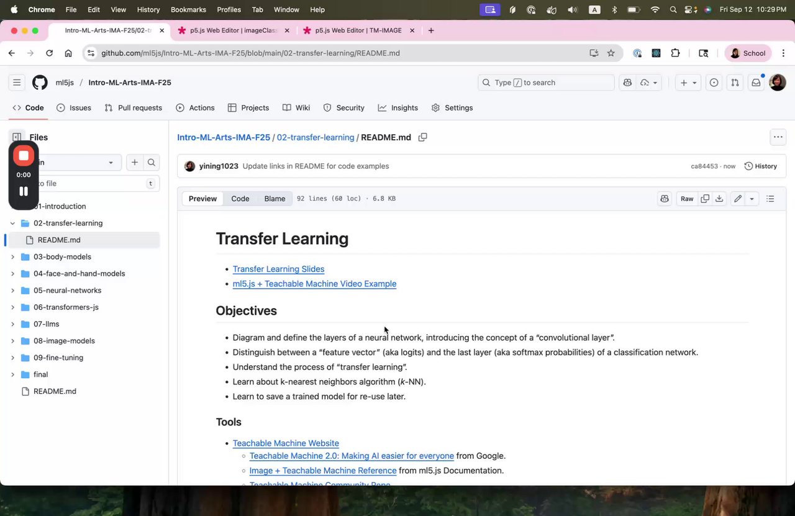
Task: Copy the raw file contents
Action: pos(705,199)
